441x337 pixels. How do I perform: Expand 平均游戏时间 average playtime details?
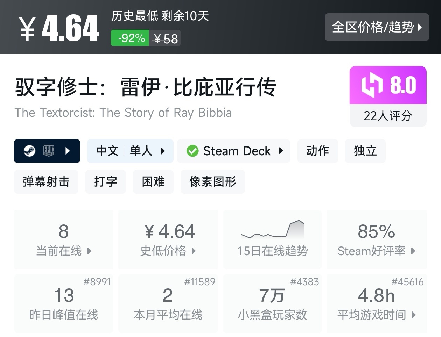376,315
